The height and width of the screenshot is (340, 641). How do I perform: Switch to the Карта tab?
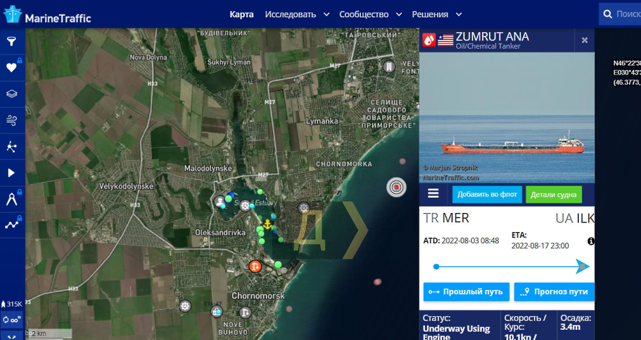coord(242,14)
